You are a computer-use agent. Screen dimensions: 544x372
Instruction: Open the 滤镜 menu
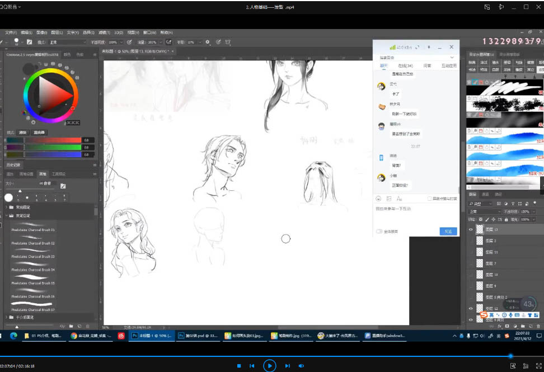tap(104, 32)
